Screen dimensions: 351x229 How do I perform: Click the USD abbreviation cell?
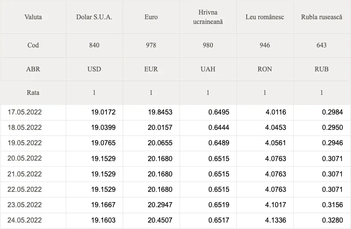click(94, 69)
